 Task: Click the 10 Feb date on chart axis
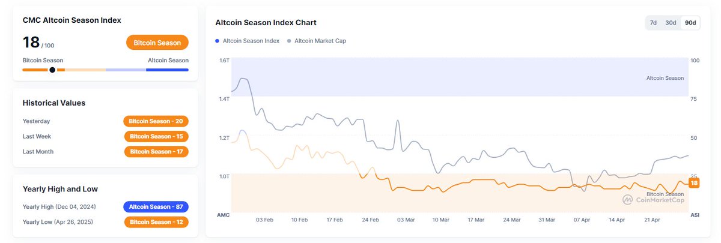pos(300,220)
